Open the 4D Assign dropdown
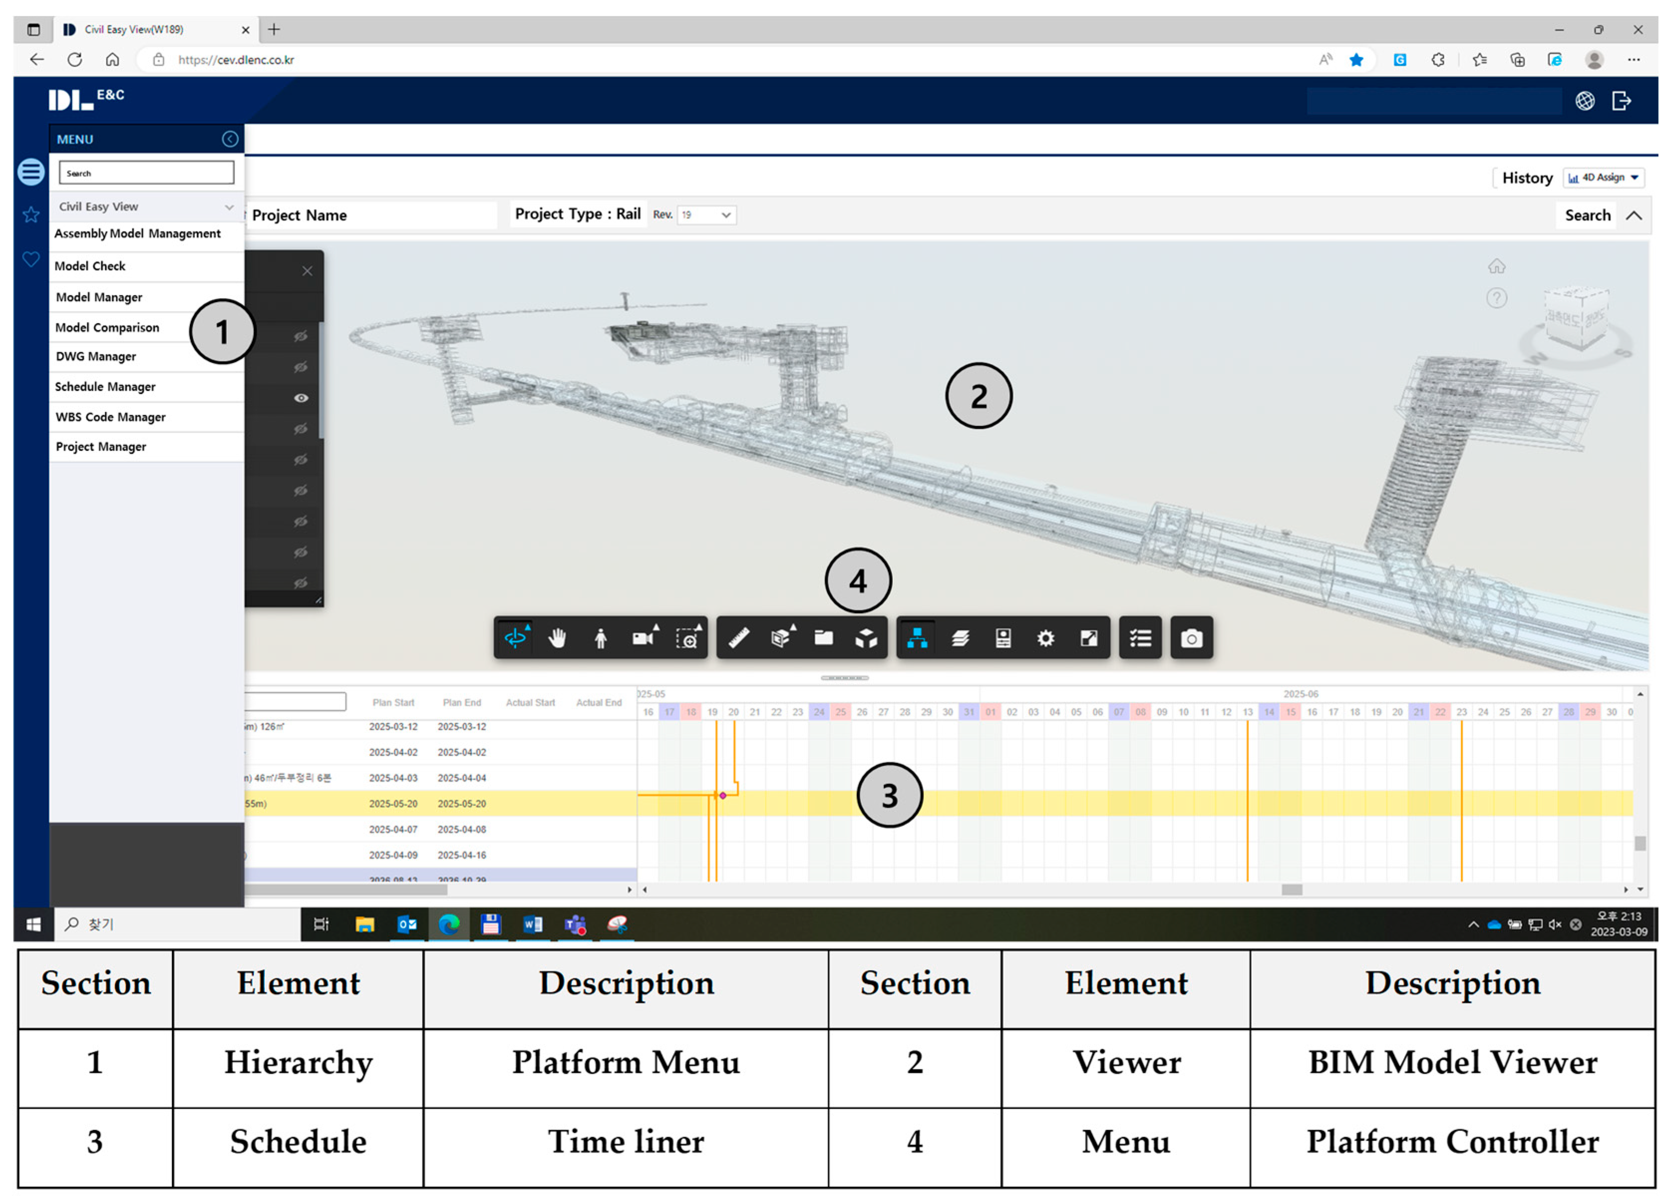Viewport: 1667px width, 1203px height. point(1602,177)
